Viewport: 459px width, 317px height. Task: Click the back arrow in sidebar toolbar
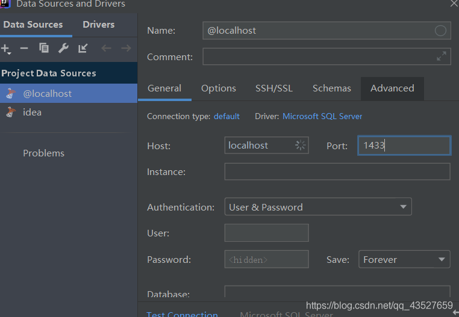[x=106, y=48]
